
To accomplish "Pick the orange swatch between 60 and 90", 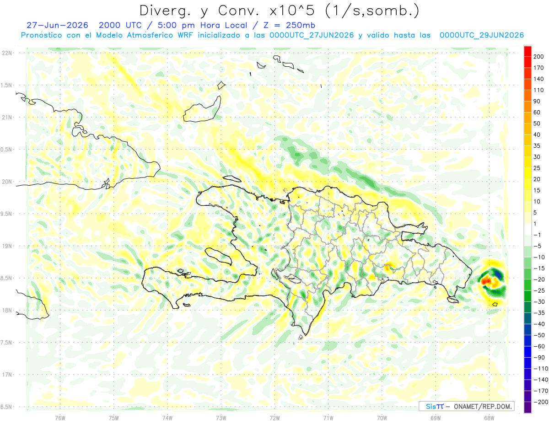I will click(x=527, y=107).
